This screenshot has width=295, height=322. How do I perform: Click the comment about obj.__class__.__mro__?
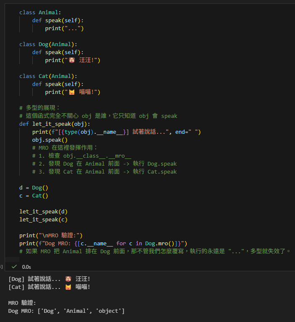(x=81, y=156)
